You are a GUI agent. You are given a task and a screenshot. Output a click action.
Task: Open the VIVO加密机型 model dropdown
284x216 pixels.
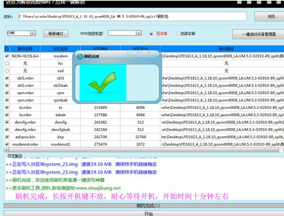(x=139, y=33)
